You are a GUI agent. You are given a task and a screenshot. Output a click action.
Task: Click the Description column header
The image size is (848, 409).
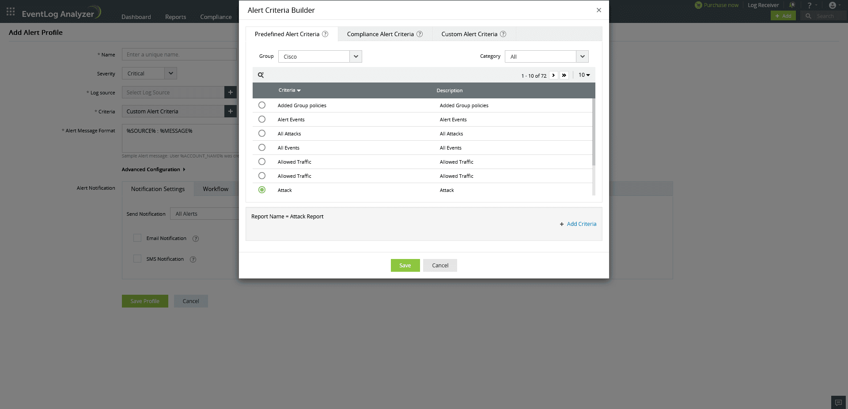[450, 90]
